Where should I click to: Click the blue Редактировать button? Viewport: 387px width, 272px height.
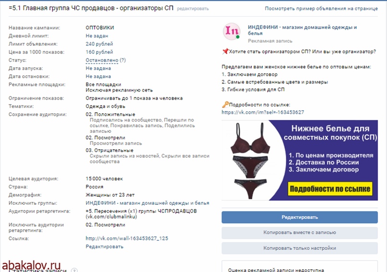tap(300, 217)
